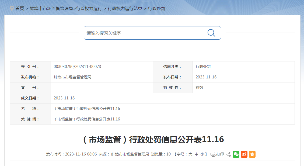
Task: Click the 索引号 label cell
Action: point(30,67)
